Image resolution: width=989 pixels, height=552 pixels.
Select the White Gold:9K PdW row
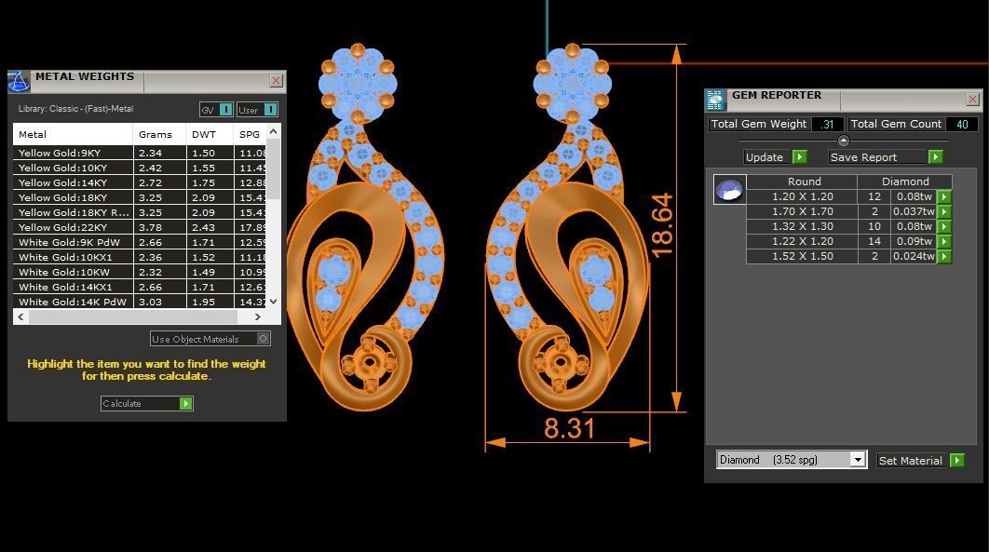coord(140,242)
